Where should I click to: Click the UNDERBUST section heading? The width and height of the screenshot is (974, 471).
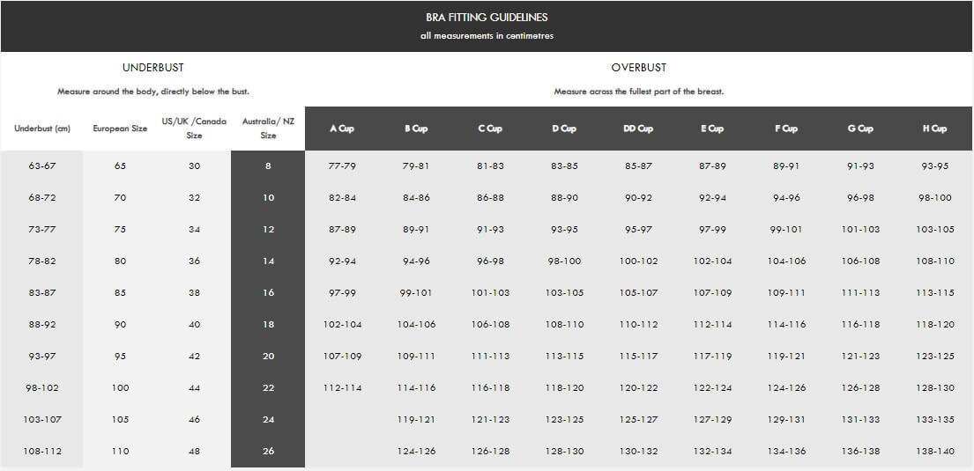pyautogui.click(x=153, y=68)
